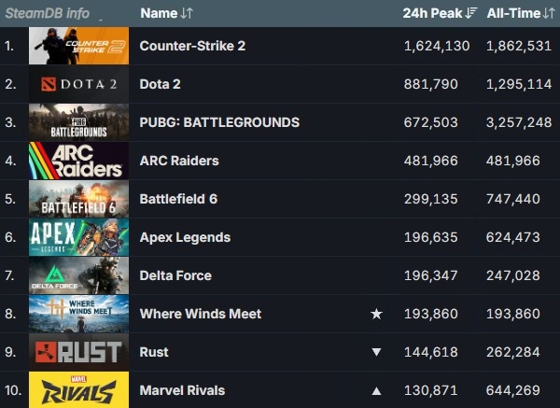Click the up arrow icon beside Marvel Rivals
The width and height of the screenshot is (560, 408).
click(x=376, y=390)
